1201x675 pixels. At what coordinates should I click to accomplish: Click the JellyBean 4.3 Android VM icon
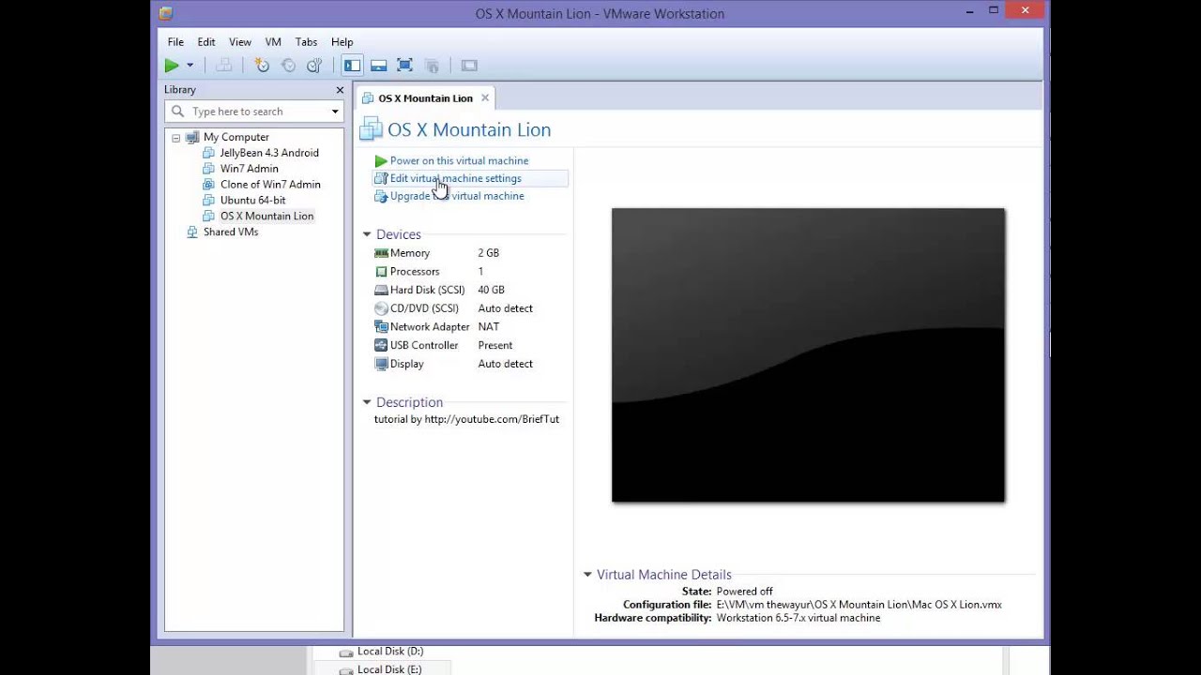click(209, 153)
